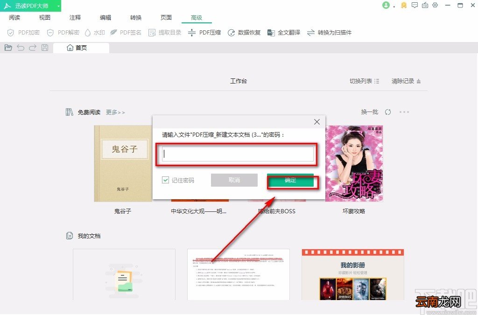Open the feedback chat icon

(415, 5)
